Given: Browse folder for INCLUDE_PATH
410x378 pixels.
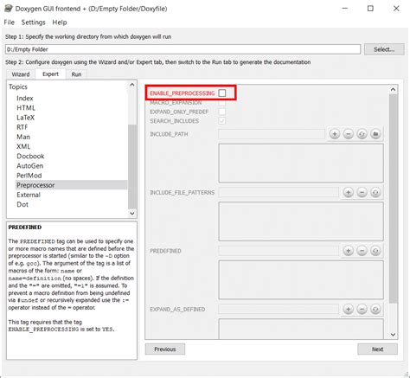Looking at the screenshot, I should tap(375, 134).
